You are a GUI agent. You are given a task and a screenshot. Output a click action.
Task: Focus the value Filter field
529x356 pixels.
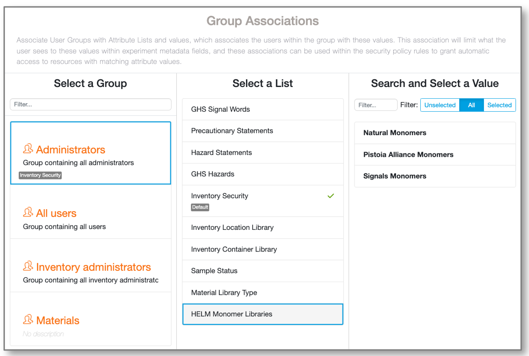coord(376,105)
